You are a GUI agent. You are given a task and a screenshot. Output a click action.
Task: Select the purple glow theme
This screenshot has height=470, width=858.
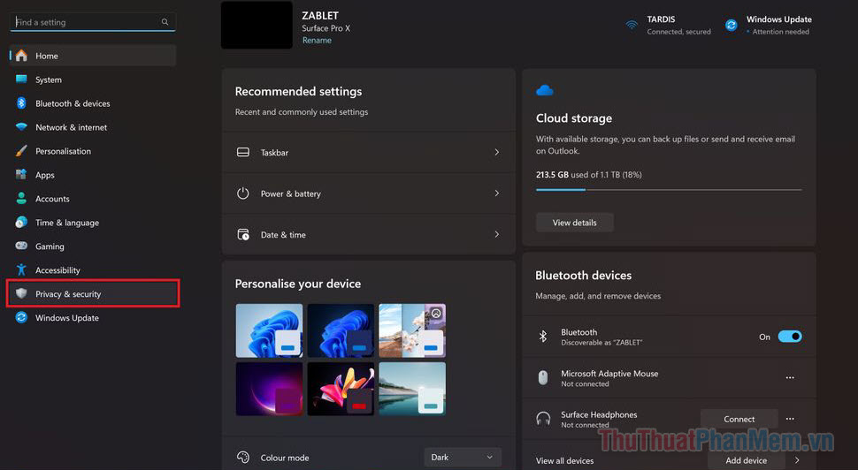click(269, 389)
